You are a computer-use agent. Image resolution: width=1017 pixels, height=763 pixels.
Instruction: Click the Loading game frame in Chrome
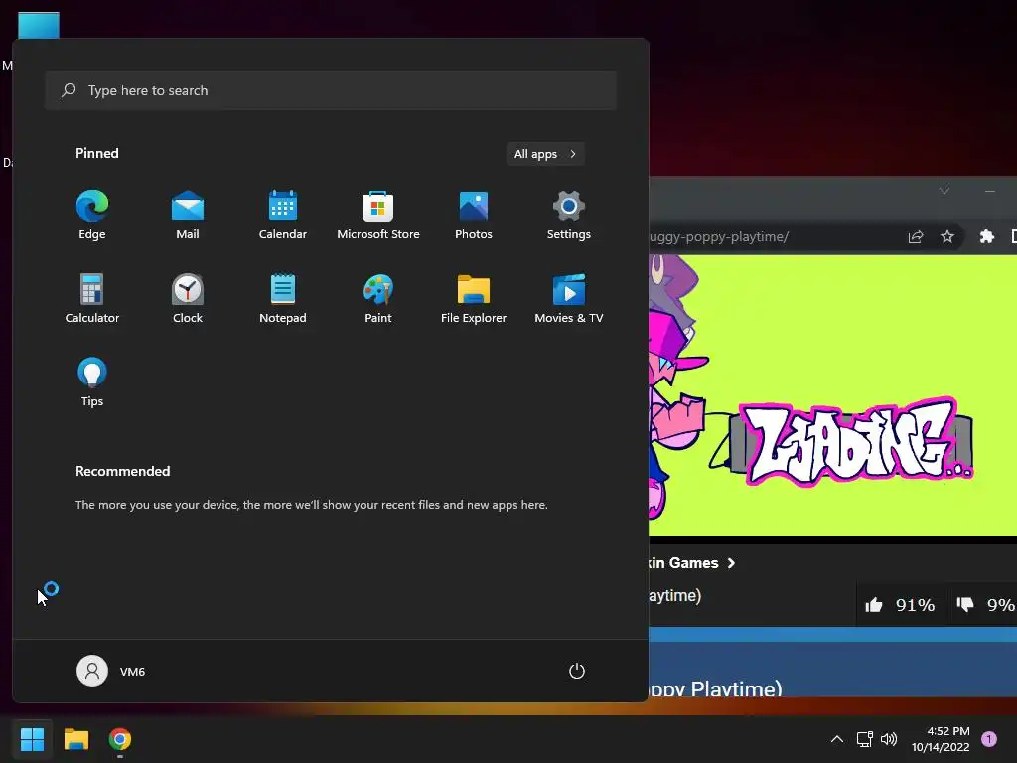click(833, 395)
